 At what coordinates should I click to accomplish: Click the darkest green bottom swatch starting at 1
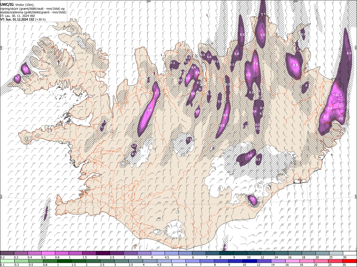click(x=64, y=261)
